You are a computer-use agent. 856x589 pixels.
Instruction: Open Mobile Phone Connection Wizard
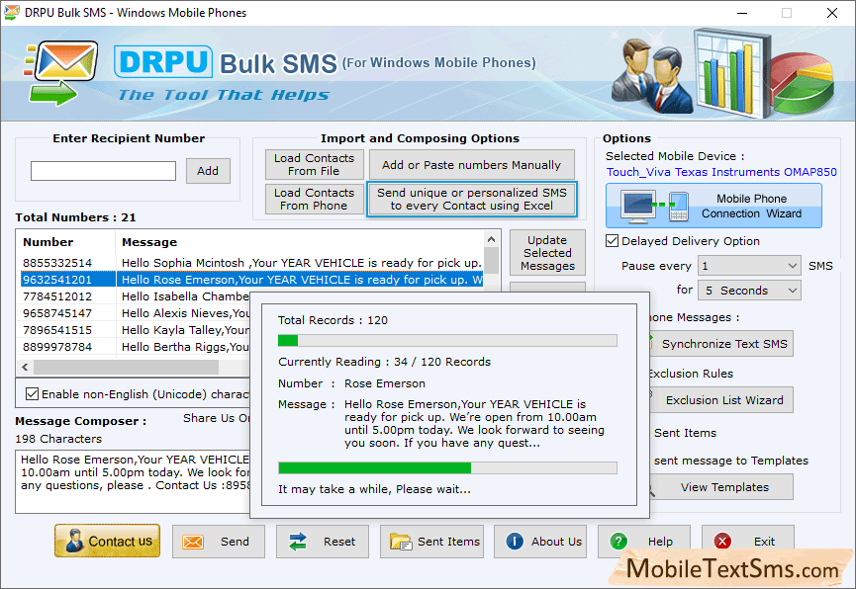[713, 207]
